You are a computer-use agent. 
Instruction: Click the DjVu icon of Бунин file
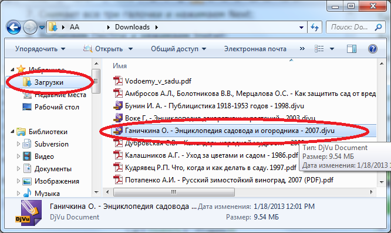tap(117, 105)
